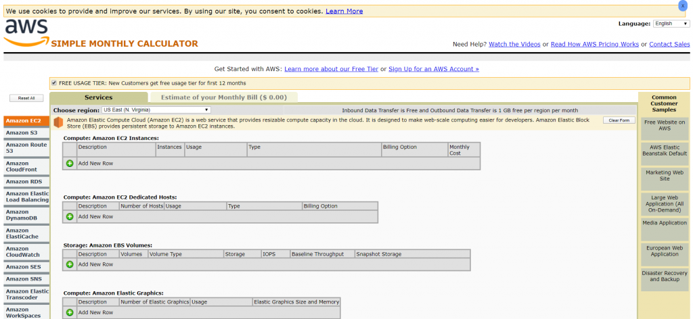Click the Simple Monthly Calculator title
This screenshot has height=319, width=693.
click(125, 44)
